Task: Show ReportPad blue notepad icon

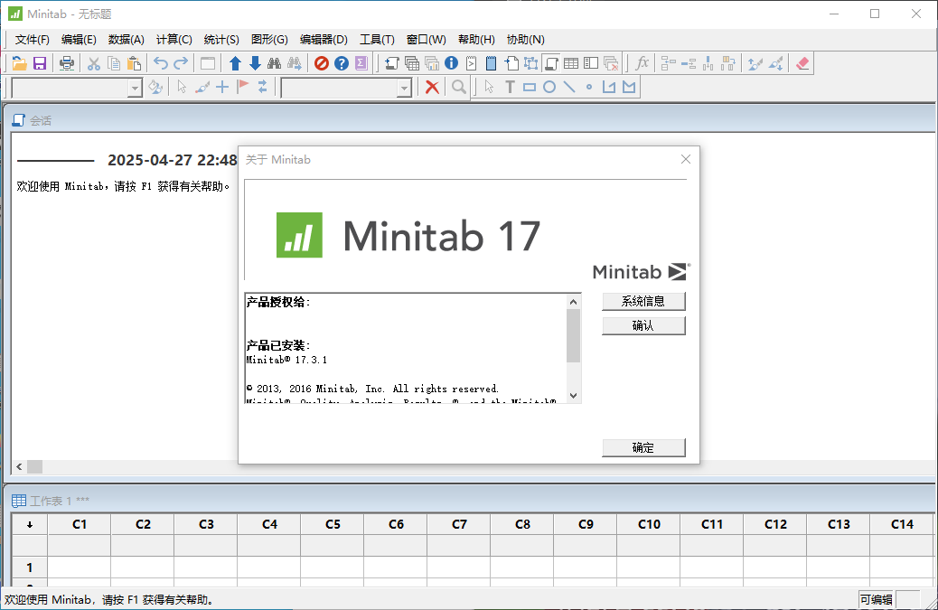Action: coord(491,63)
